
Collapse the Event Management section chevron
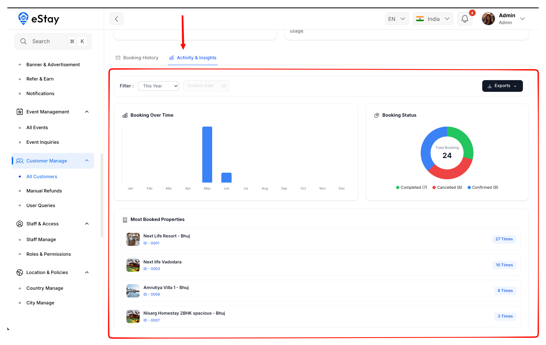pos(87,112)
